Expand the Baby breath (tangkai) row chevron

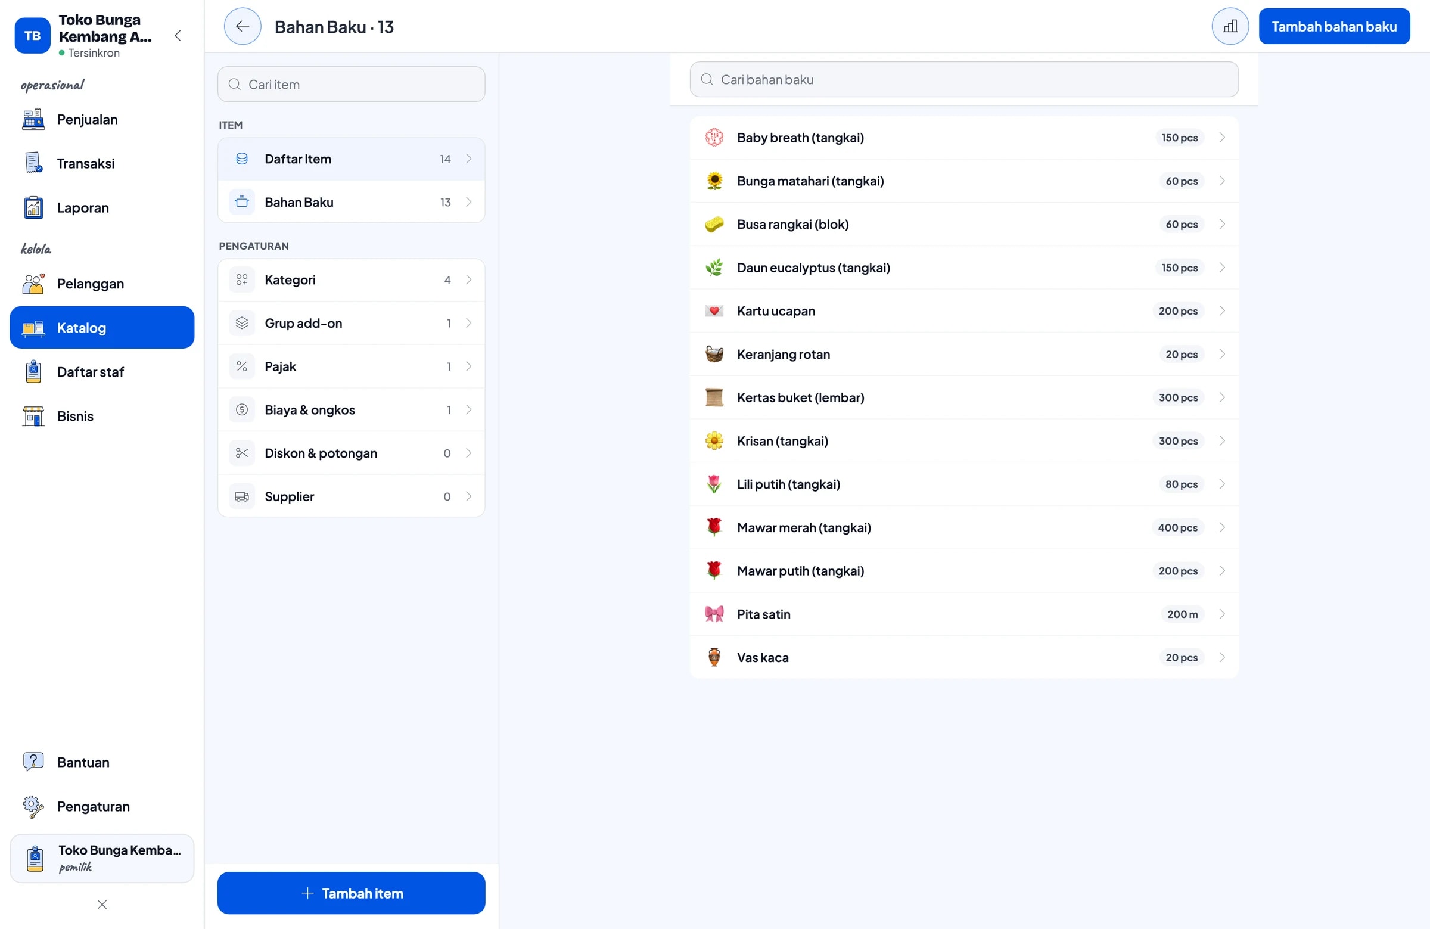1221,138
